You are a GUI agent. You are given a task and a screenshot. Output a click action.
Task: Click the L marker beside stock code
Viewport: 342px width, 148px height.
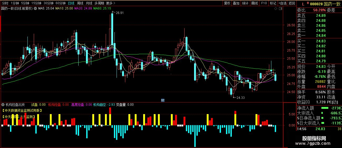304,4
